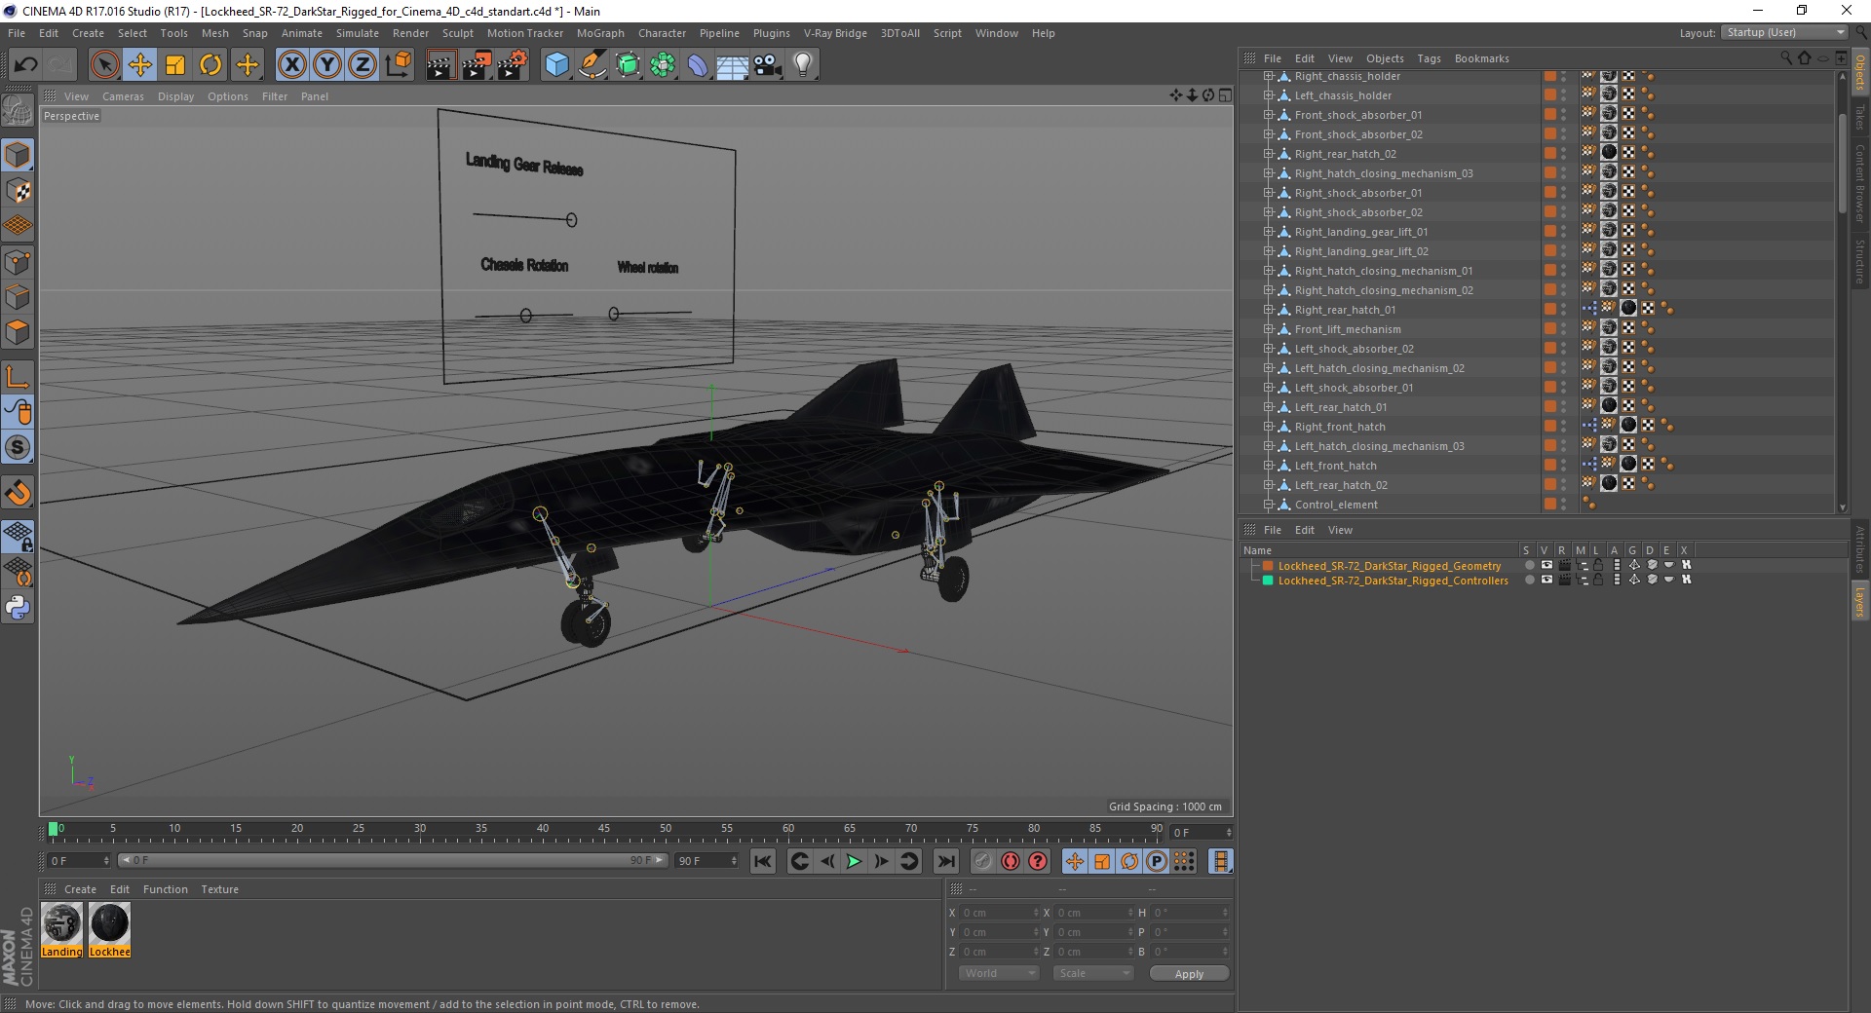
Task: Enable the Python script icon in sidebar
Action: click(x=18, y=608)
